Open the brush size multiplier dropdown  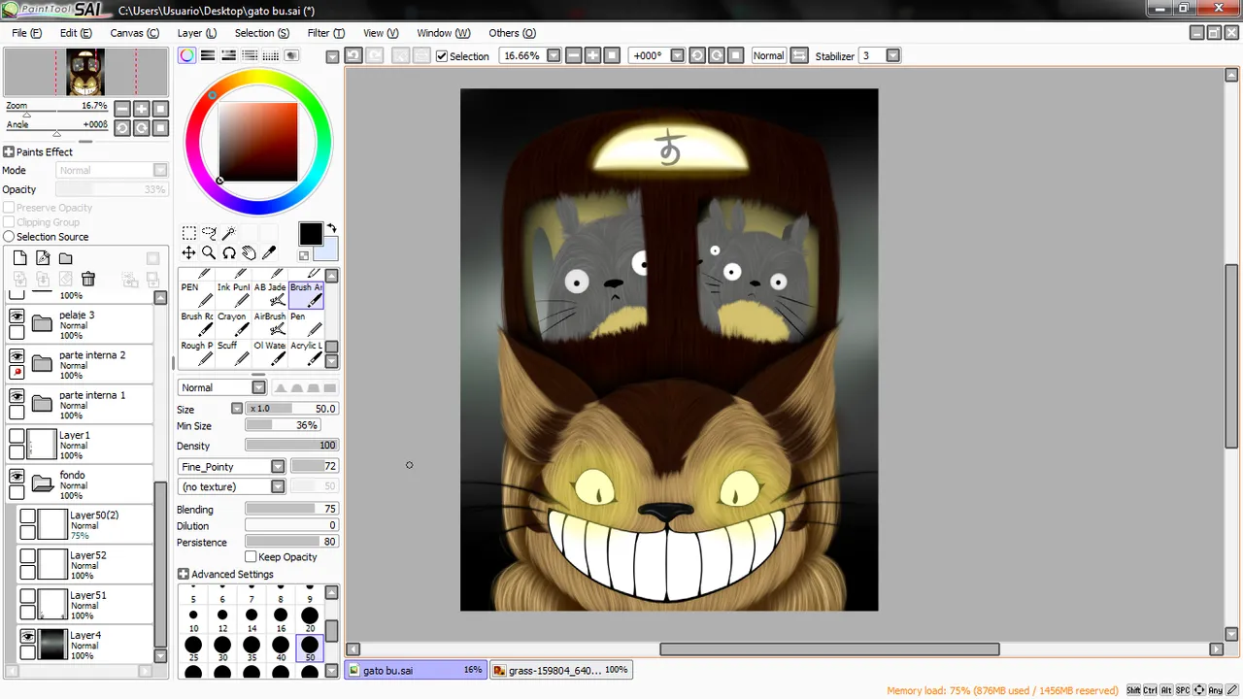[237, 409]
